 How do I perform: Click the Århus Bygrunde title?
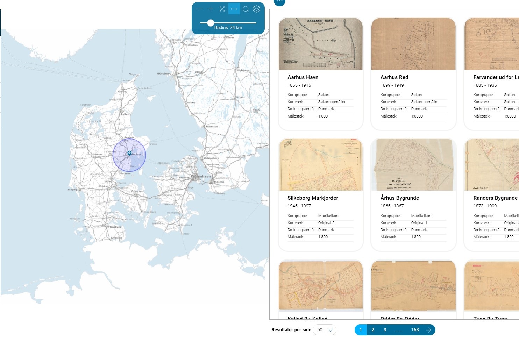tap(399, 198)
